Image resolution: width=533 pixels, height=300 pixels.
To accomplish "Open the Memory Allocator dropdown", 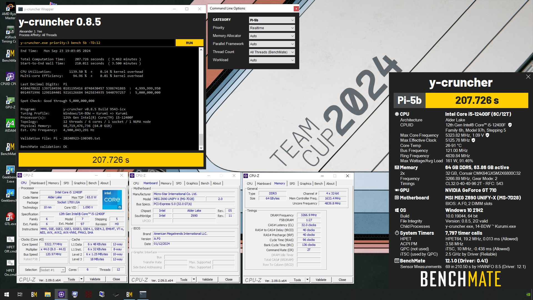I will 272,36.
